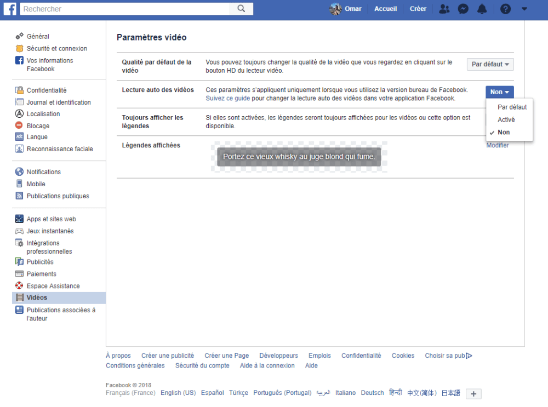Click the Langue icon

pyautogui.click(x=19, y=136)
